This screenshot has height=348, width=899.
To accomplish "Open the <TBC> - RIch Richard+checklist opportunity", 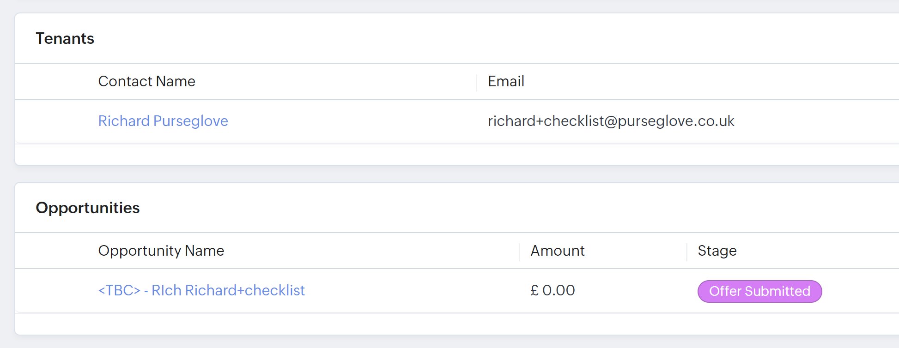I will (201, 290).
